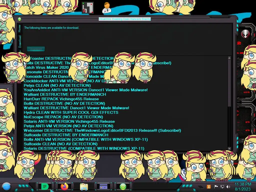
Task: Click the volume speaker tray icon
Action: pos(228,186)
